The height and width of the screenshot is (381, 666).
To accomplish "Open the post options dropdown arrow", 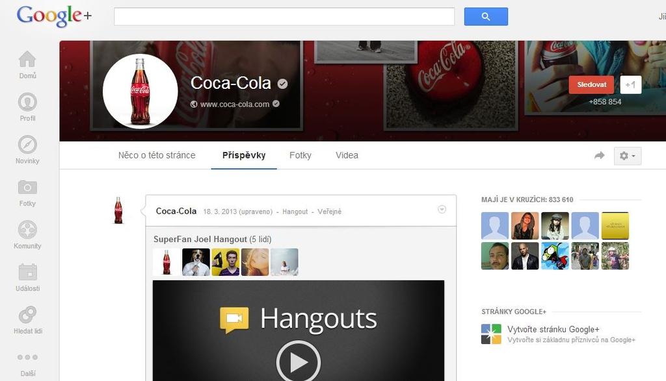I will click(442, 210).
